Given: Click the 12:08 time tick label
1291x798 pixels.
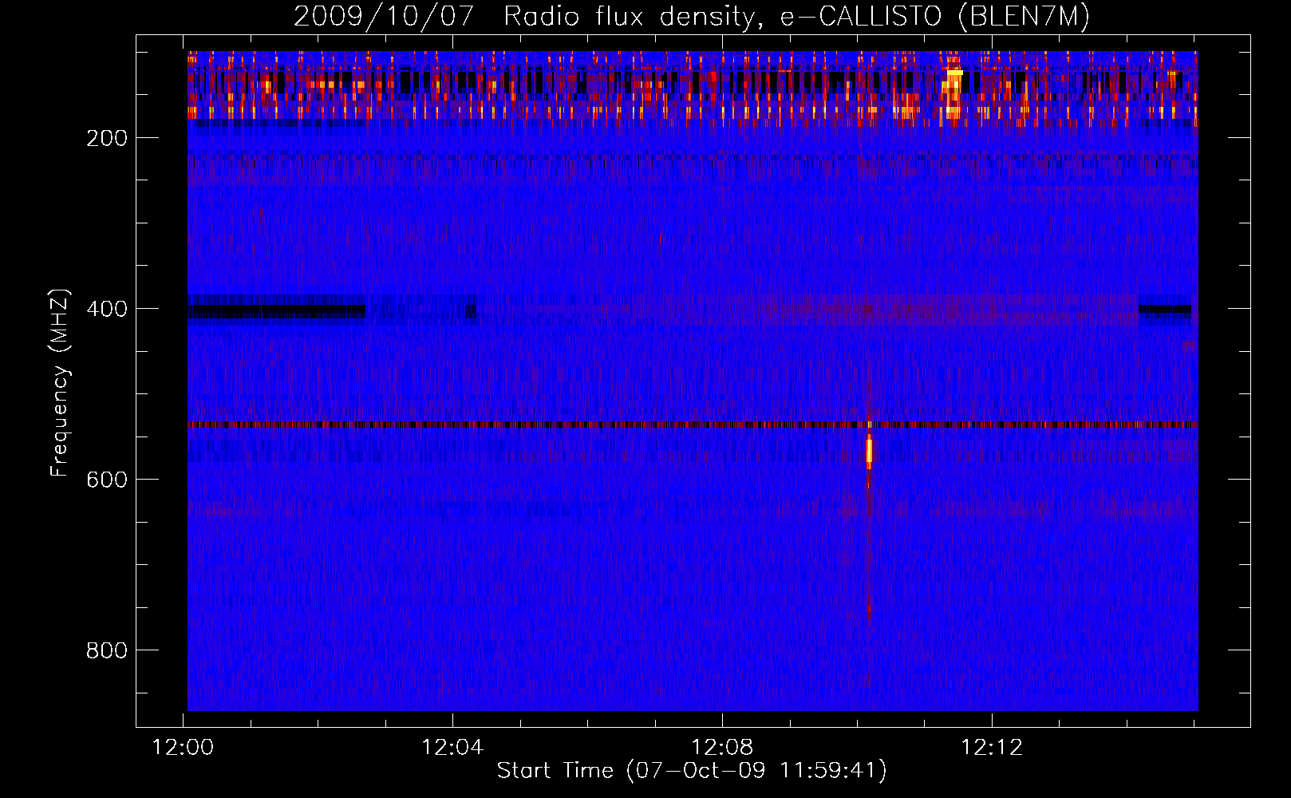Looking at the screenshot, I should coord(723,748).
